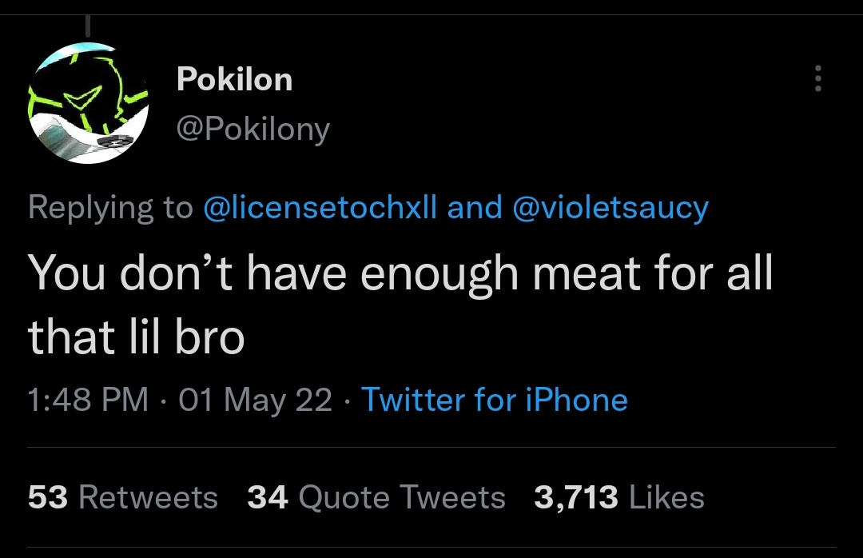Click the 01 May 22 date

256,400
